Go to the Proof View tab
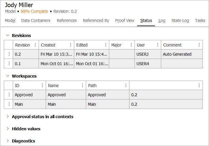Image resolution: width=209 pixels, height=146 pixels. coord(125,20)
